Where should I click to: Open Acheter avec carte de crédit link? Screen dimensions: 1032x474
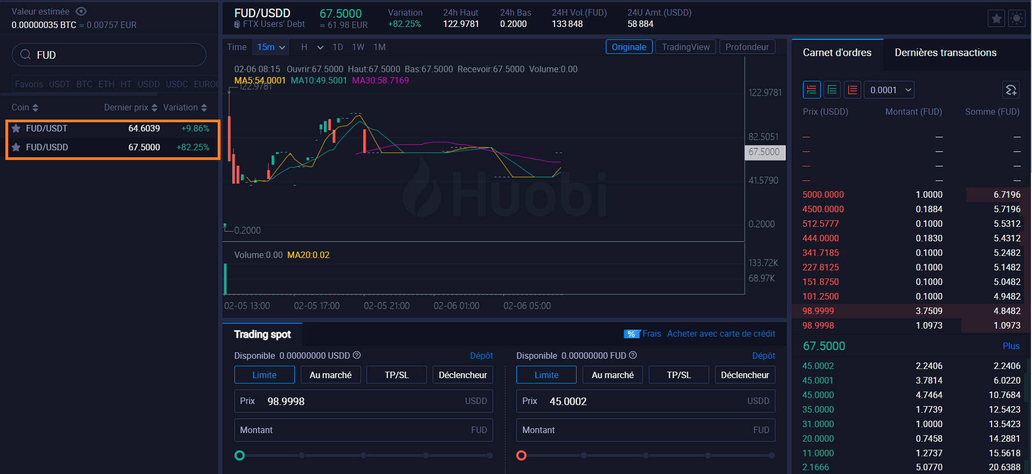(721, 334)
